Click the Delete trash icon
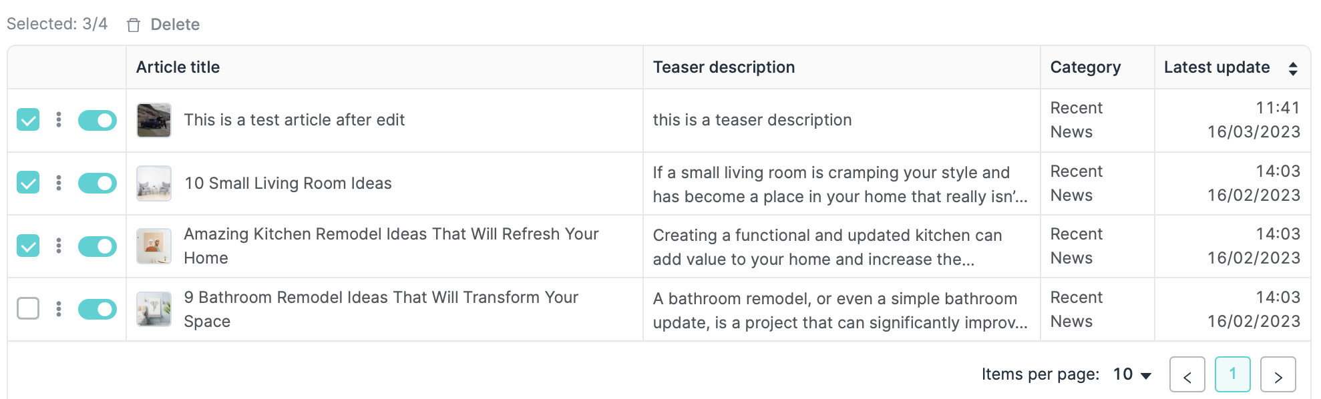This screenshot has height=399, width=1321. 134,25
